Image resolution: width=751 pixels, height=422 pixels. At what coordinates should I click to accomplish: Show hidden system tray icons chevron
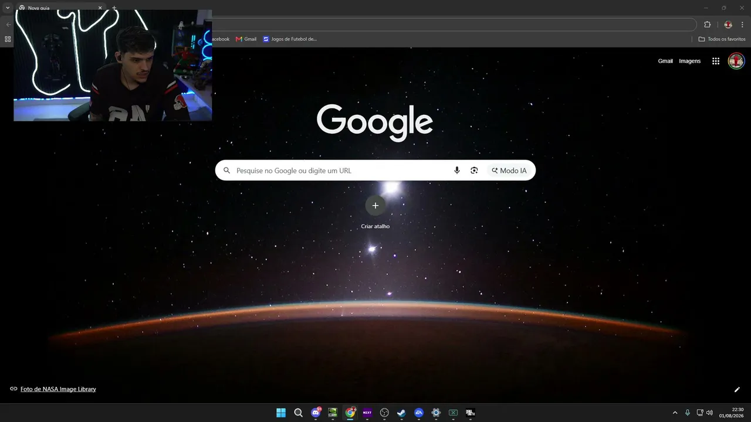click(675, 413)
